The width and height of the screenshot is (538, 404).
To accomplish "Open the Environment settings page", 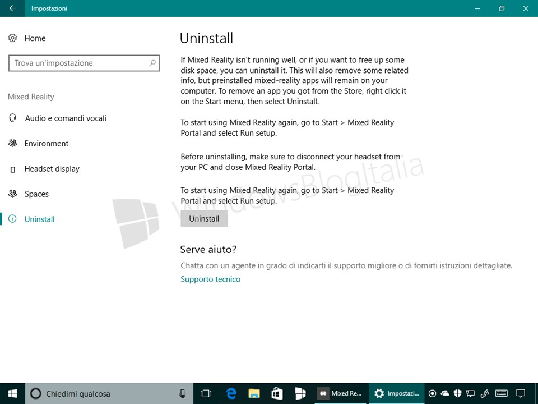I will [x=47, y=144].
